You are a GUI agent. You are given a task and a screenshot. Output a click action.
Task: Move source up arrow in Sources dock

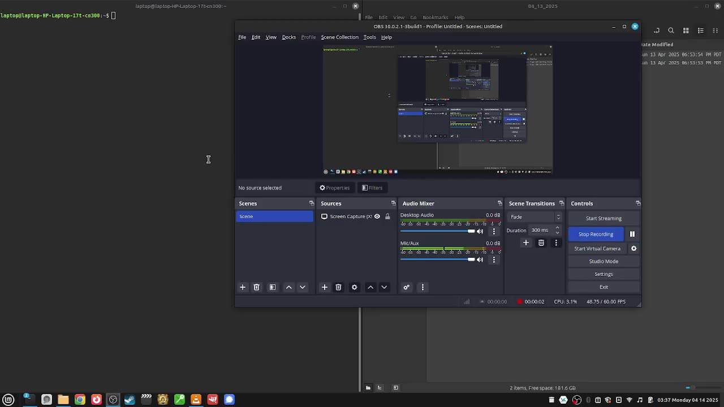pos(370,287)
